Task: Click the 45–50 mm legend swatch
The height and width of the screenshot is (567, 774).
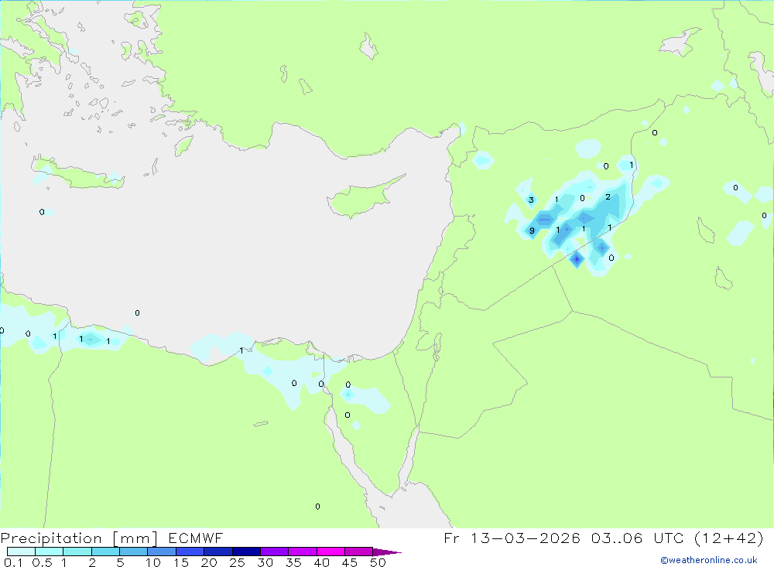Action: point(358,552)
